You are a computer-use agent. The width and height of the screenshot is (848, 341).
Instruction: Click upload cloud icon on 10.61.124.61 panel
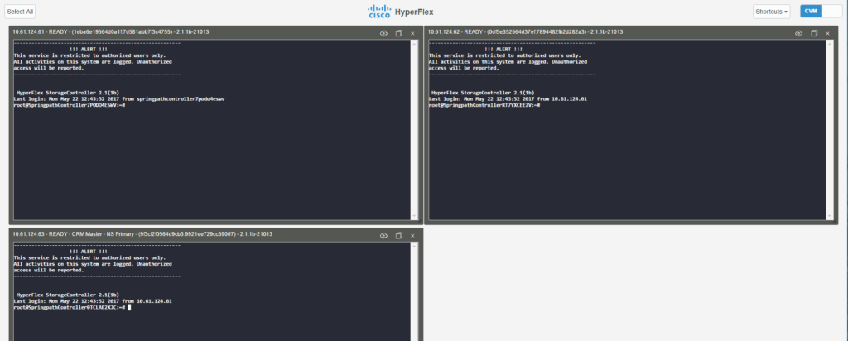click(383, 33)
